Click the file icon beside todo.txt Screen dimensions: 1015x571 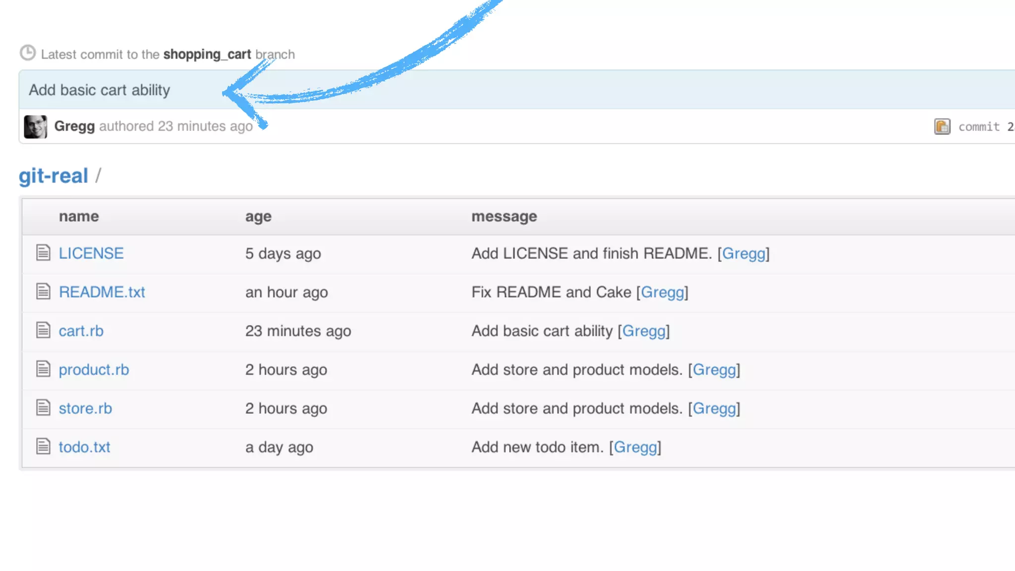[43, 446]
